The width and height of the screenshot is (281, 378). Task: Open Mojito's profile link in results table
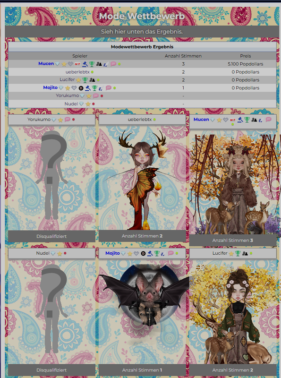pyautogui.click(x=51, y=87)
